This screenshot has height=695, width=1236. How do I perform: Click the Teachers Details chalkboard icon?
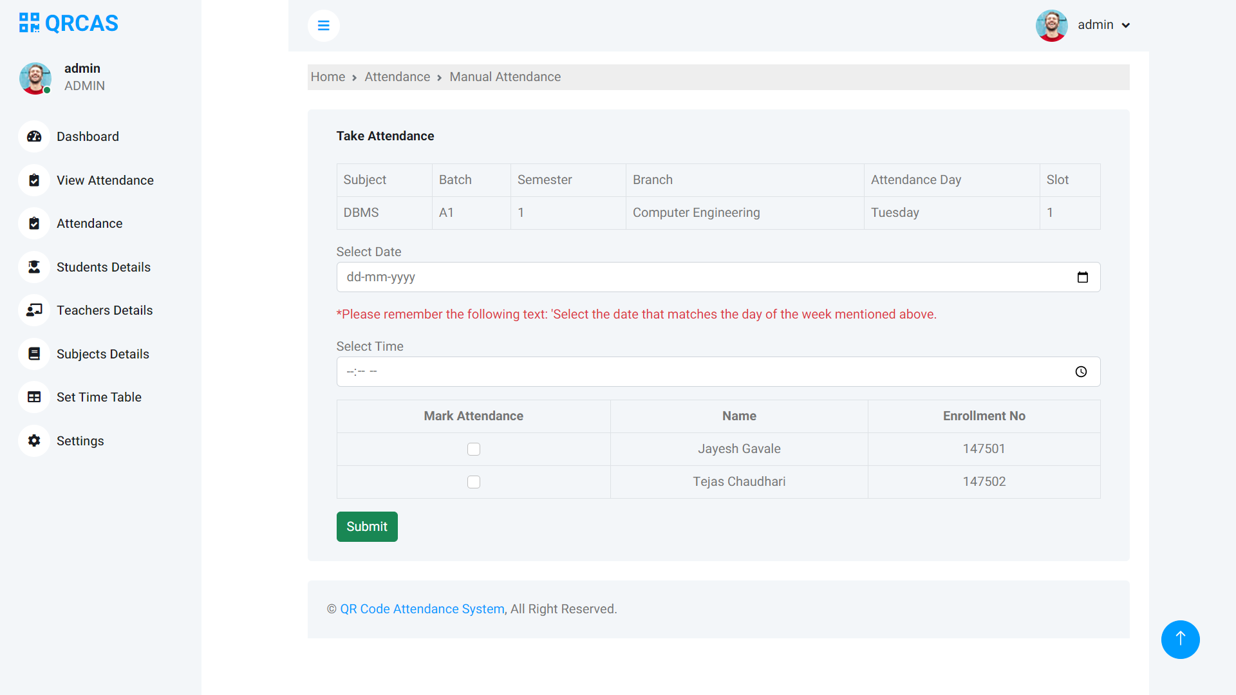click(34, 310)
